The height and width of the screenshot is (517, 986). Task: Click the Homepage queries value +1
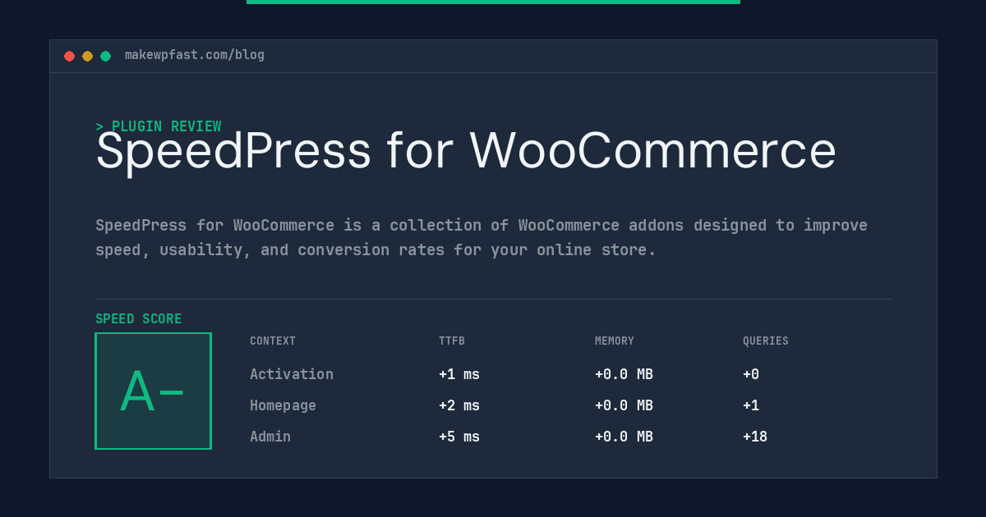(751, 405)
